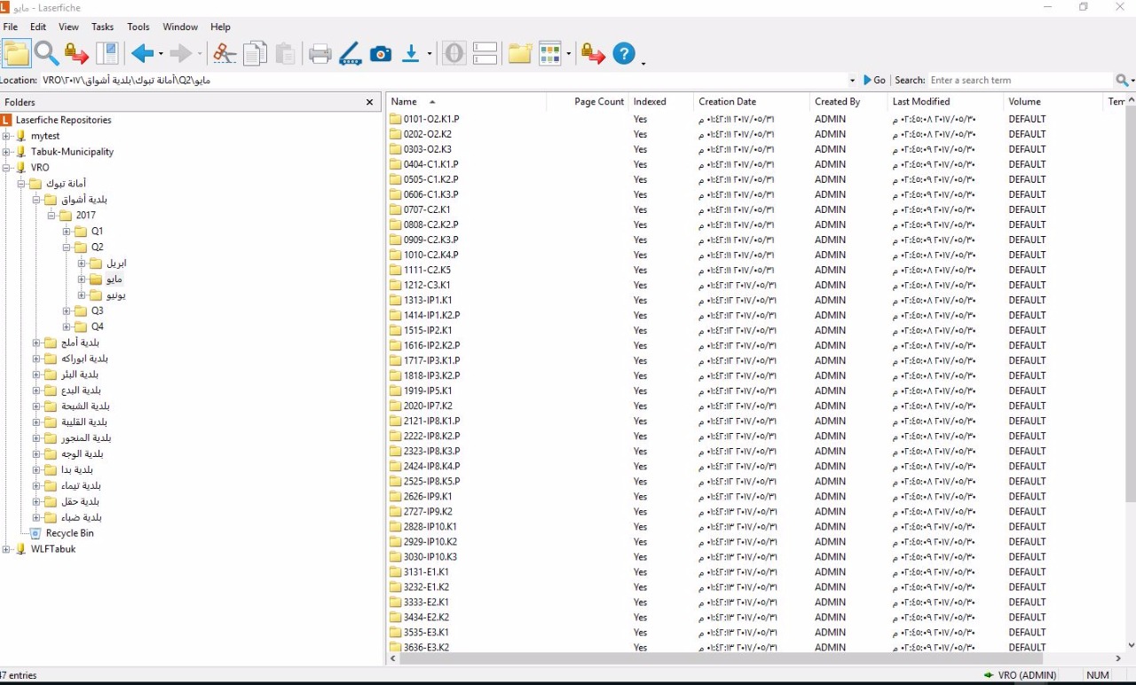Click the Print icon in toolbar
The height and width of the screenshot is (685, 1136).
319,54
